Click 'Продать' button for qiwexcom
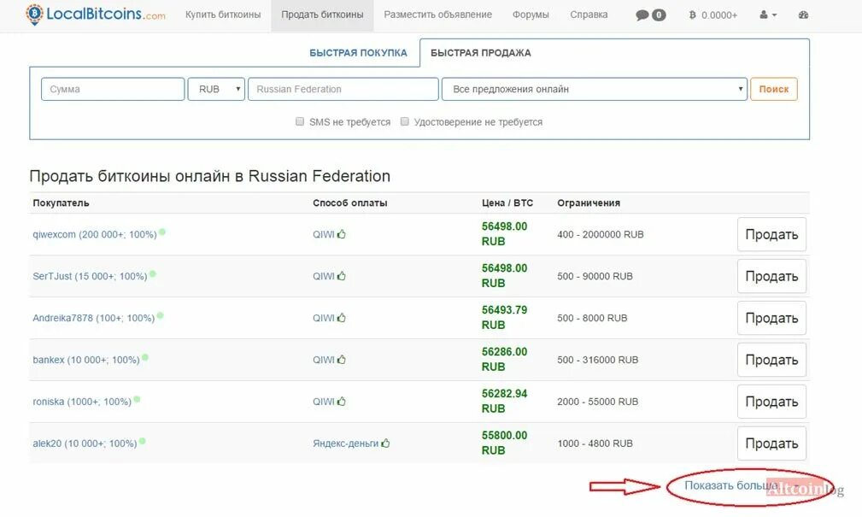The width and height of the screenshot is (862, 517). (771, 234)
